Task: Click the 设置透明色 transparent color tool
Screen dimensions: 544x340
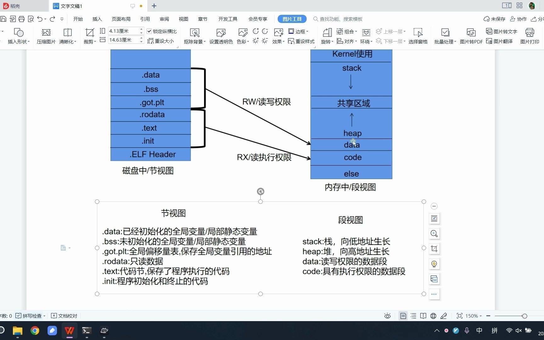Action: pos(221,36)
